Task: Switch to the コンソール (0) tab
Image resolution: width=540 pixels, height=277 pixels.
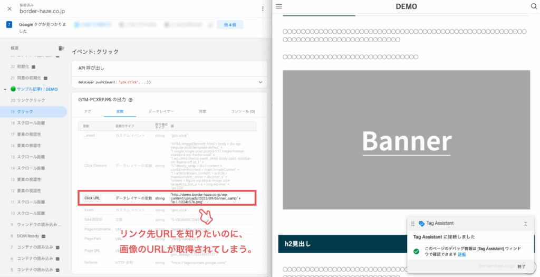Action: (243, 112)
